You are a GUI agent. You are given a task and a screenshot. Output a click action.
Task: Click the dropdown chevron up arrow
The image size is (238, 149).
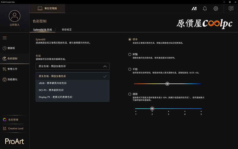105,66
